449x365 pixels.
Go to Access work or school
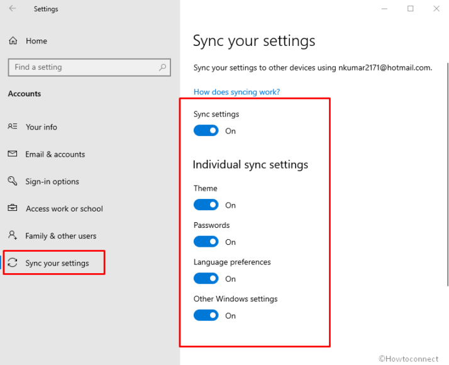(x=64, y=208)
